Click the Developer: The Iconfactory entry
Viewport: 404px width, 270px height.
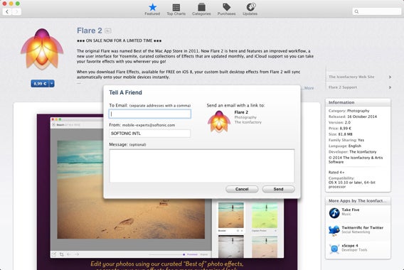click(x=353, y=152)
